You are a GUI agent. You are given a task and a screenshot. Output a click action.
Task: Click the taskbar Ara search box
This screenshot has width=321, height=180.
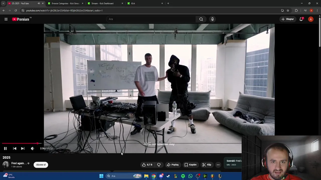124,176
